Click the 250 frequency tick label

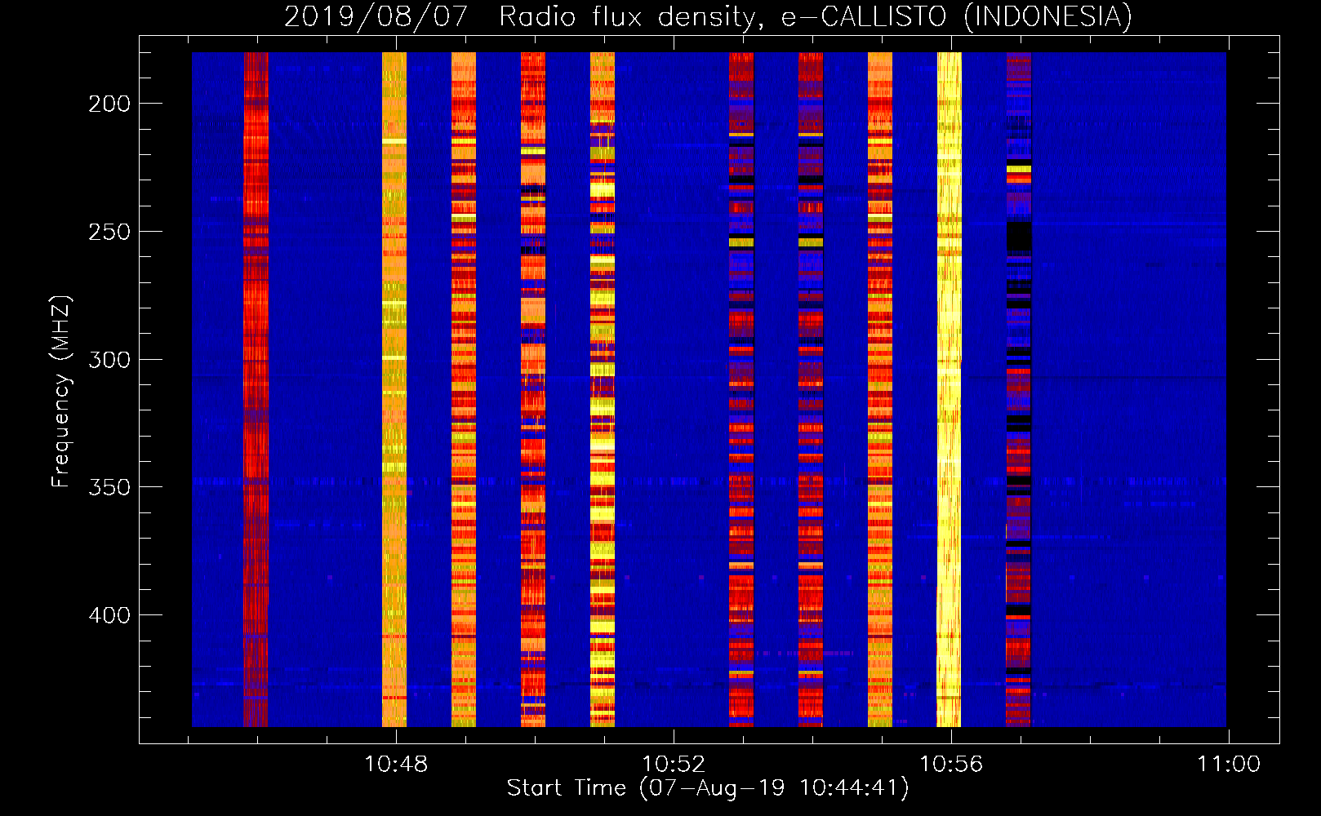109,232
